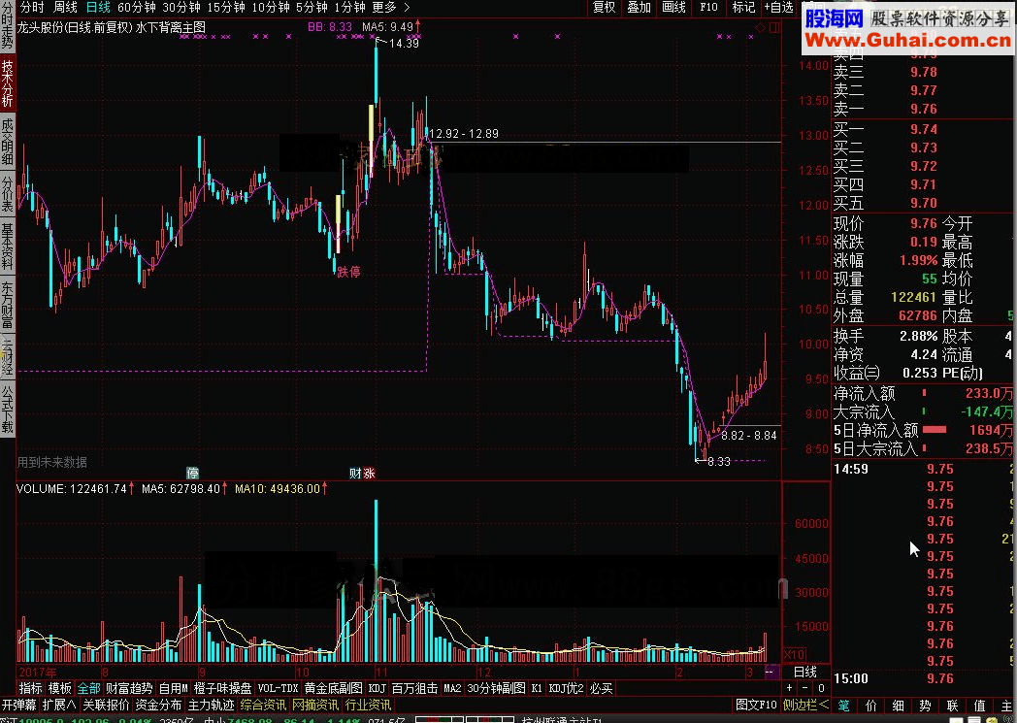The height and width of the screenshot is (723, 1017).
Task: Click the 财 marker below the chart
Action: pos(355,473)
